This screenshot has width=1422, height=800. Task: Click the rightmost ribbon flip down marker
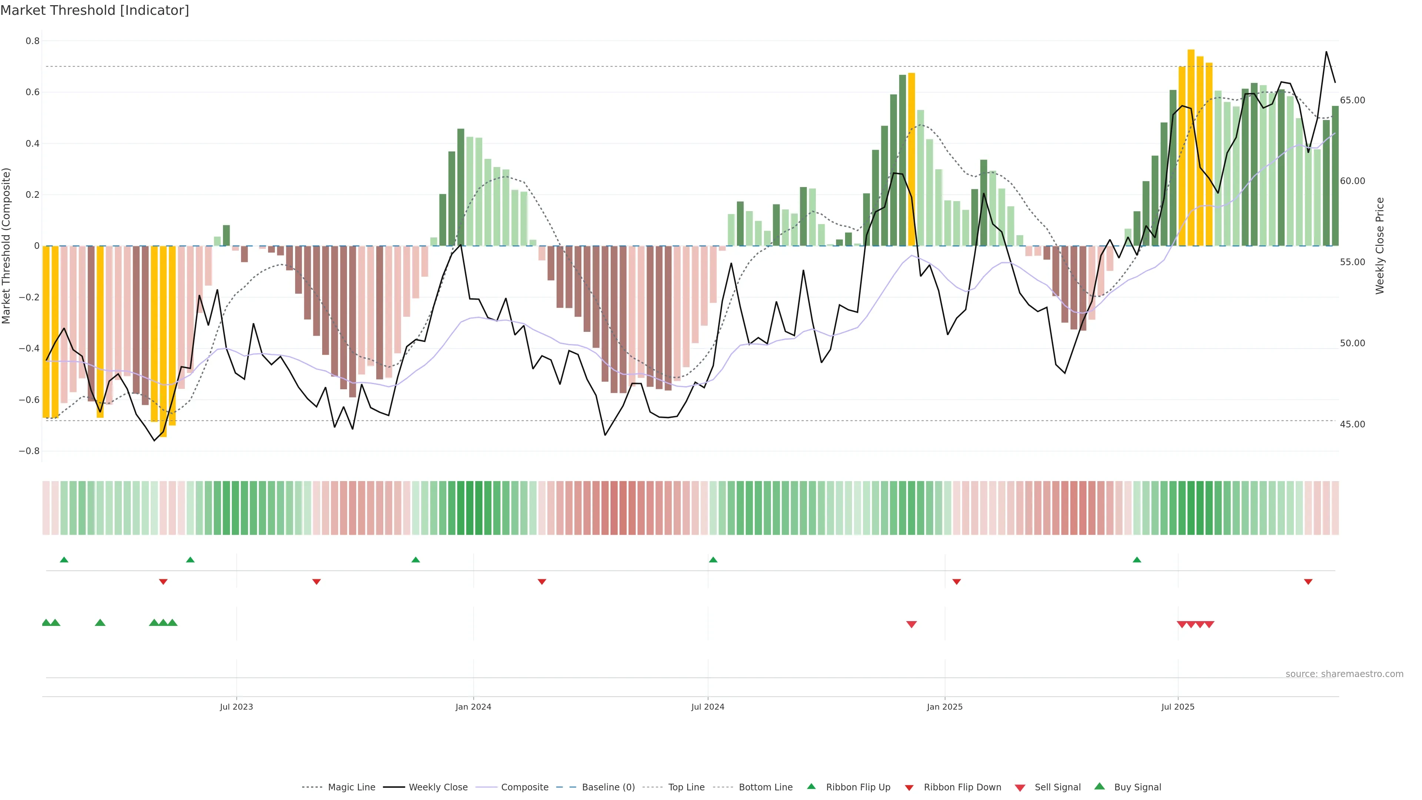coord(1308,581)
